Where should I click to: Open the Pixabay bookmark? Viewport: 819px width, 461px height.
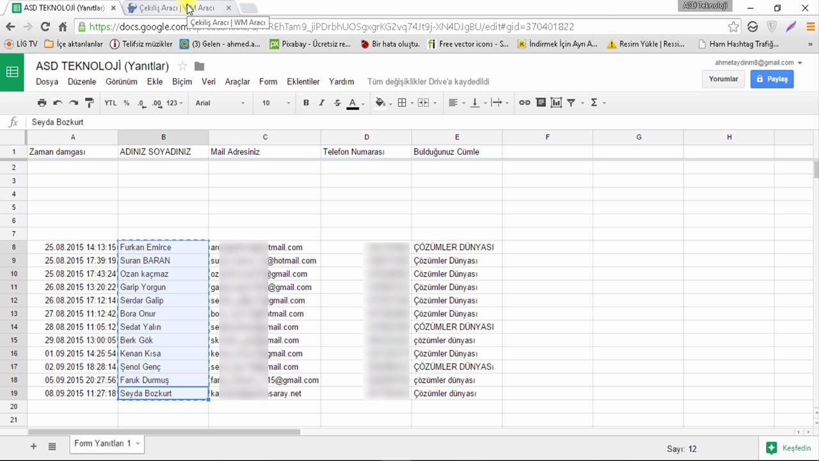coord(310,44)
